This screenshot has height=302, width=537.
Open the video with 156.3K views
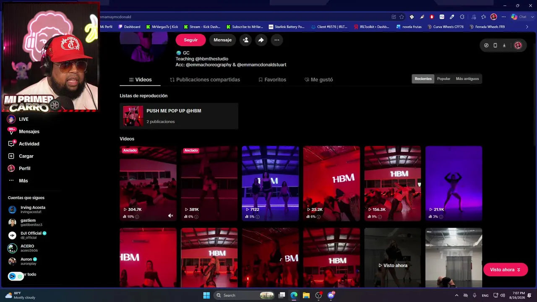pyautogui.click(x=393, y=183)
